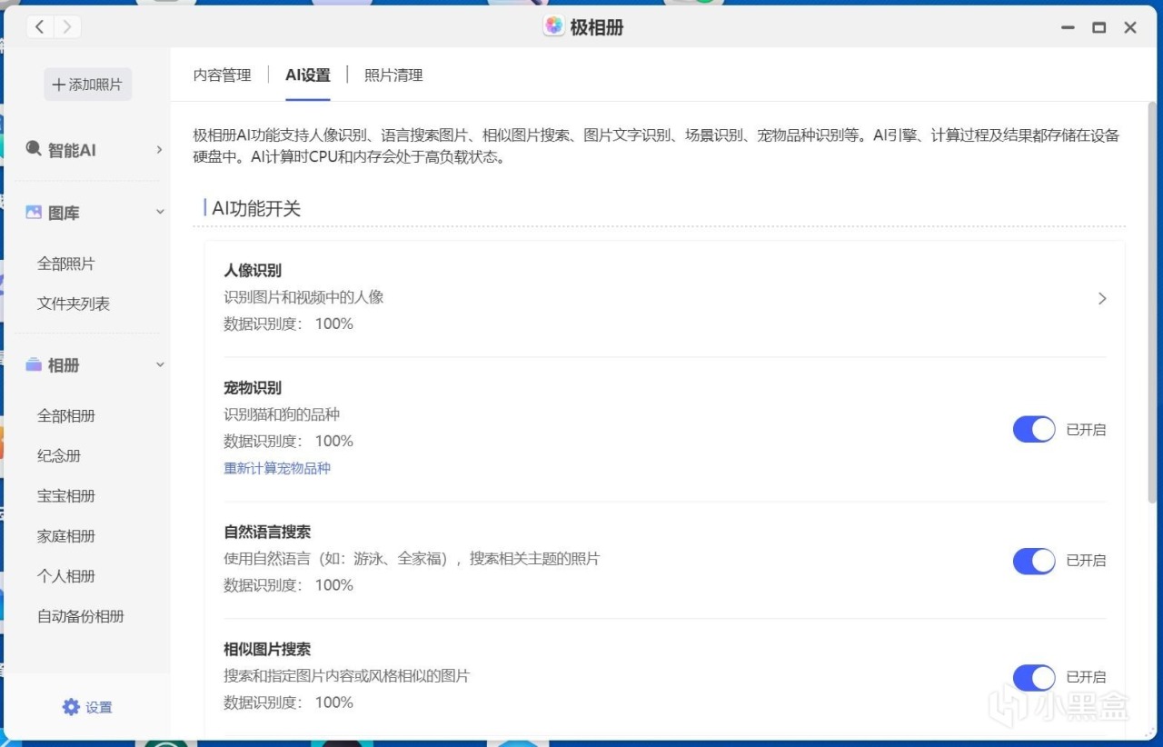Turn off the 宠物识别 switch
The height and width of the screenshot is (747, 1163).
click(1034, 429)
